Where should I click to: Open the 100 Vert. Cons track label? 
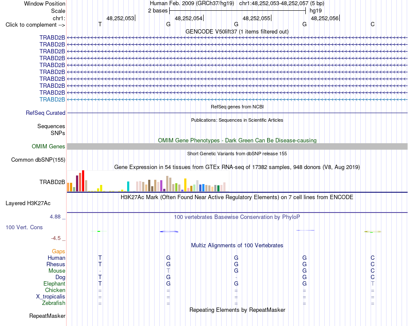(24, 227)
